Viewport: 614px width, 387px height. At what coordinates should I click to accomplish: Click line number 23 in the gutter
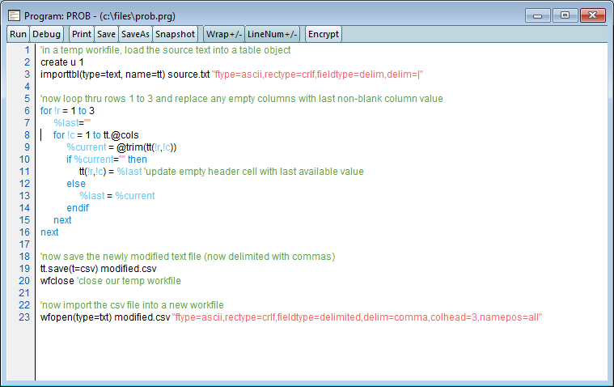(x=24, y=317)
